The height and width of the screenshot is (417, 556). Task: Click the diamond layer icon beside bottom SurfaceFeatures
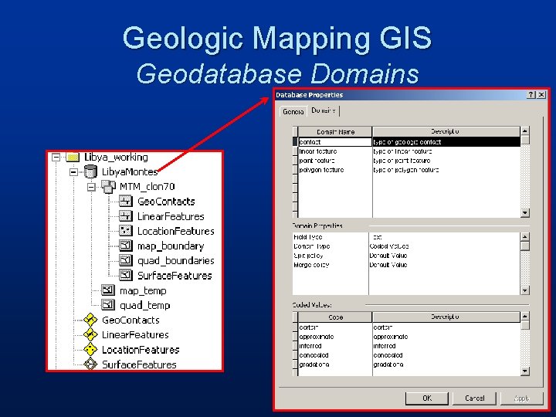[90, 364]
